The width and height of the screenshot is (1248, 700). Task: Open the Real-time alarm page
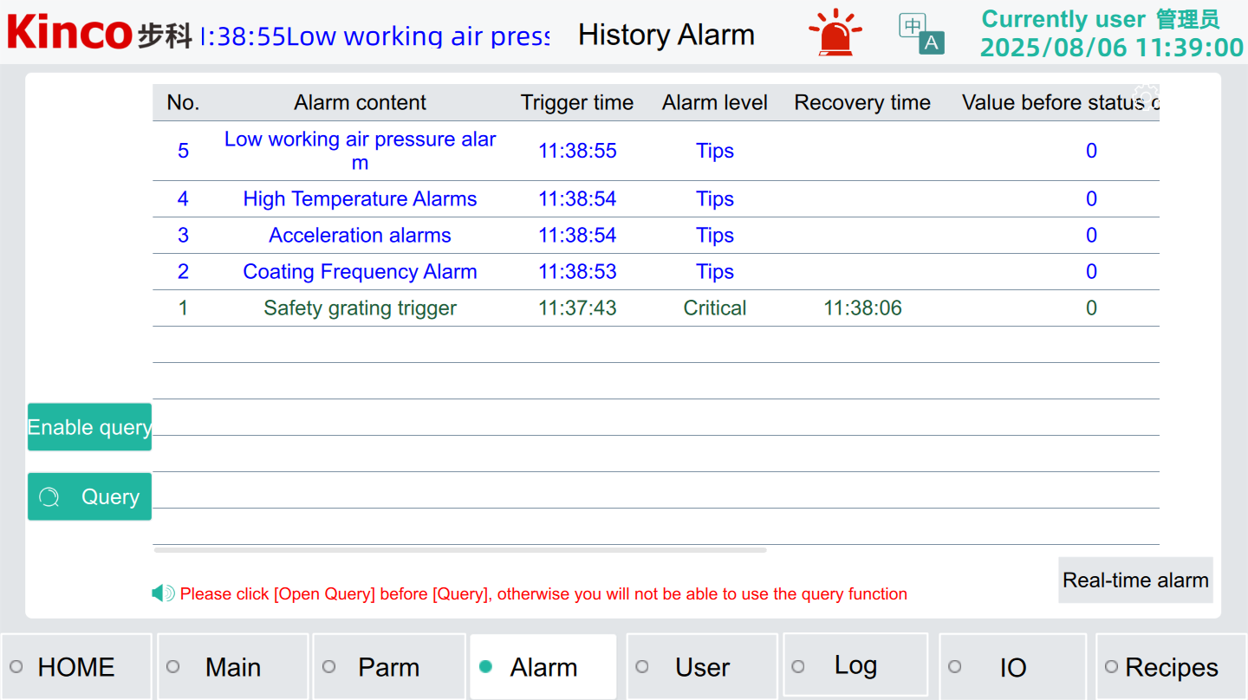click(1135, 580)
